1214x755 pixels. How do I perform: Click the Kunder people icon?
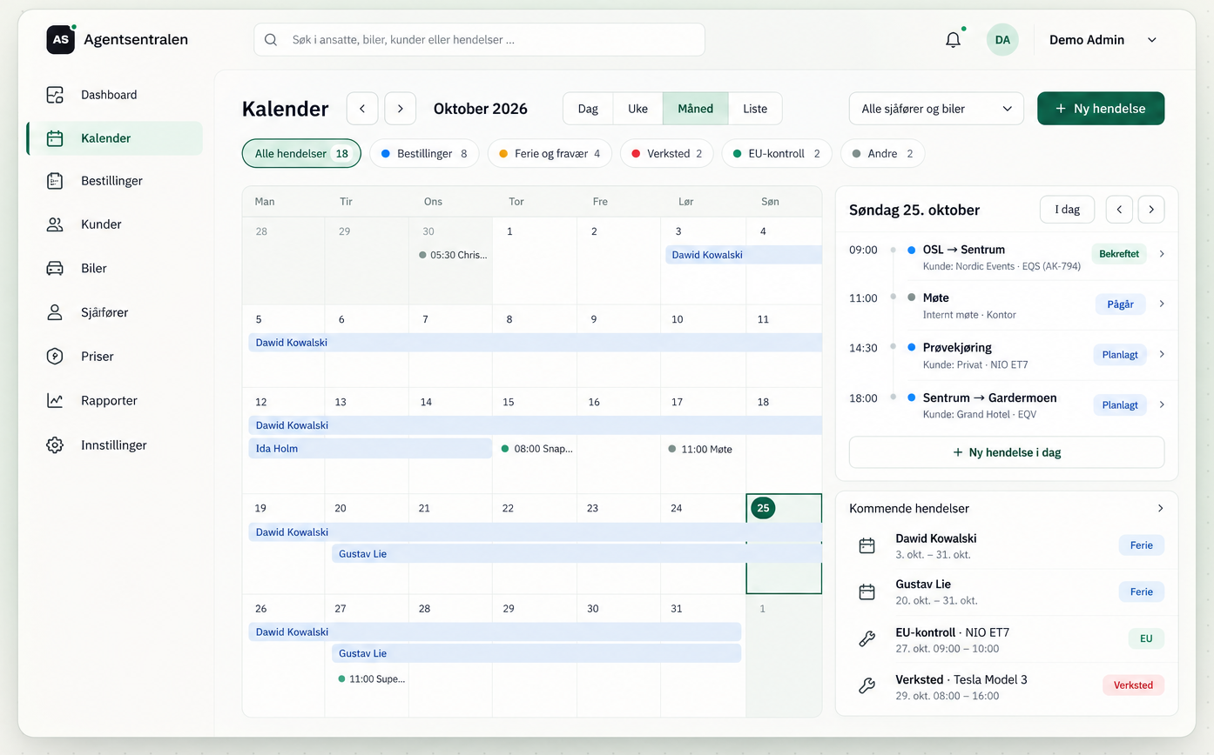click(x=55, y=224)
